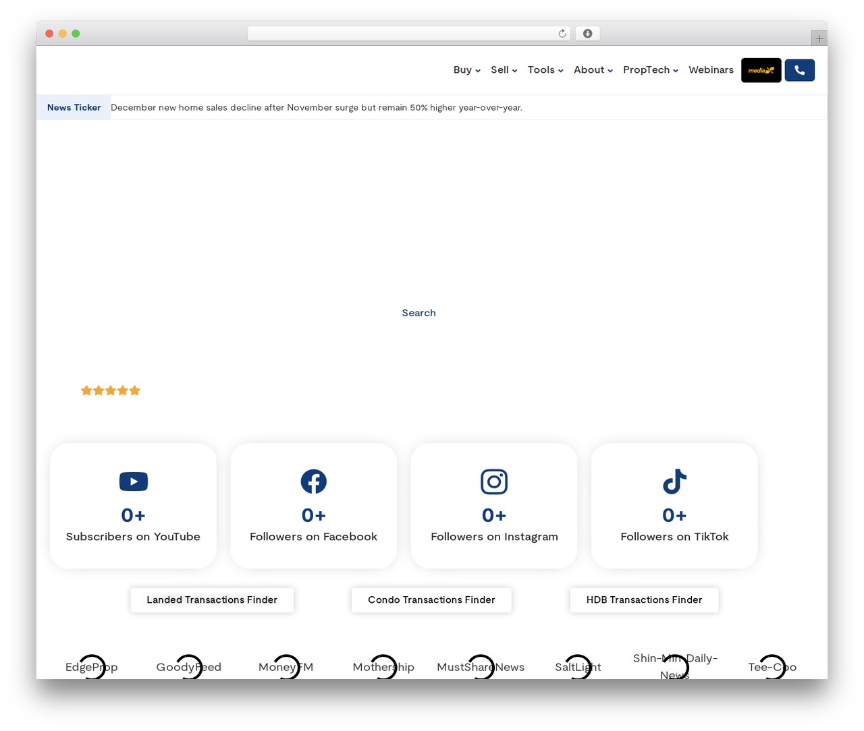This screenshot has height=731, width=864.
Task: Read the December new home sales headline
Action: point(317,107)
